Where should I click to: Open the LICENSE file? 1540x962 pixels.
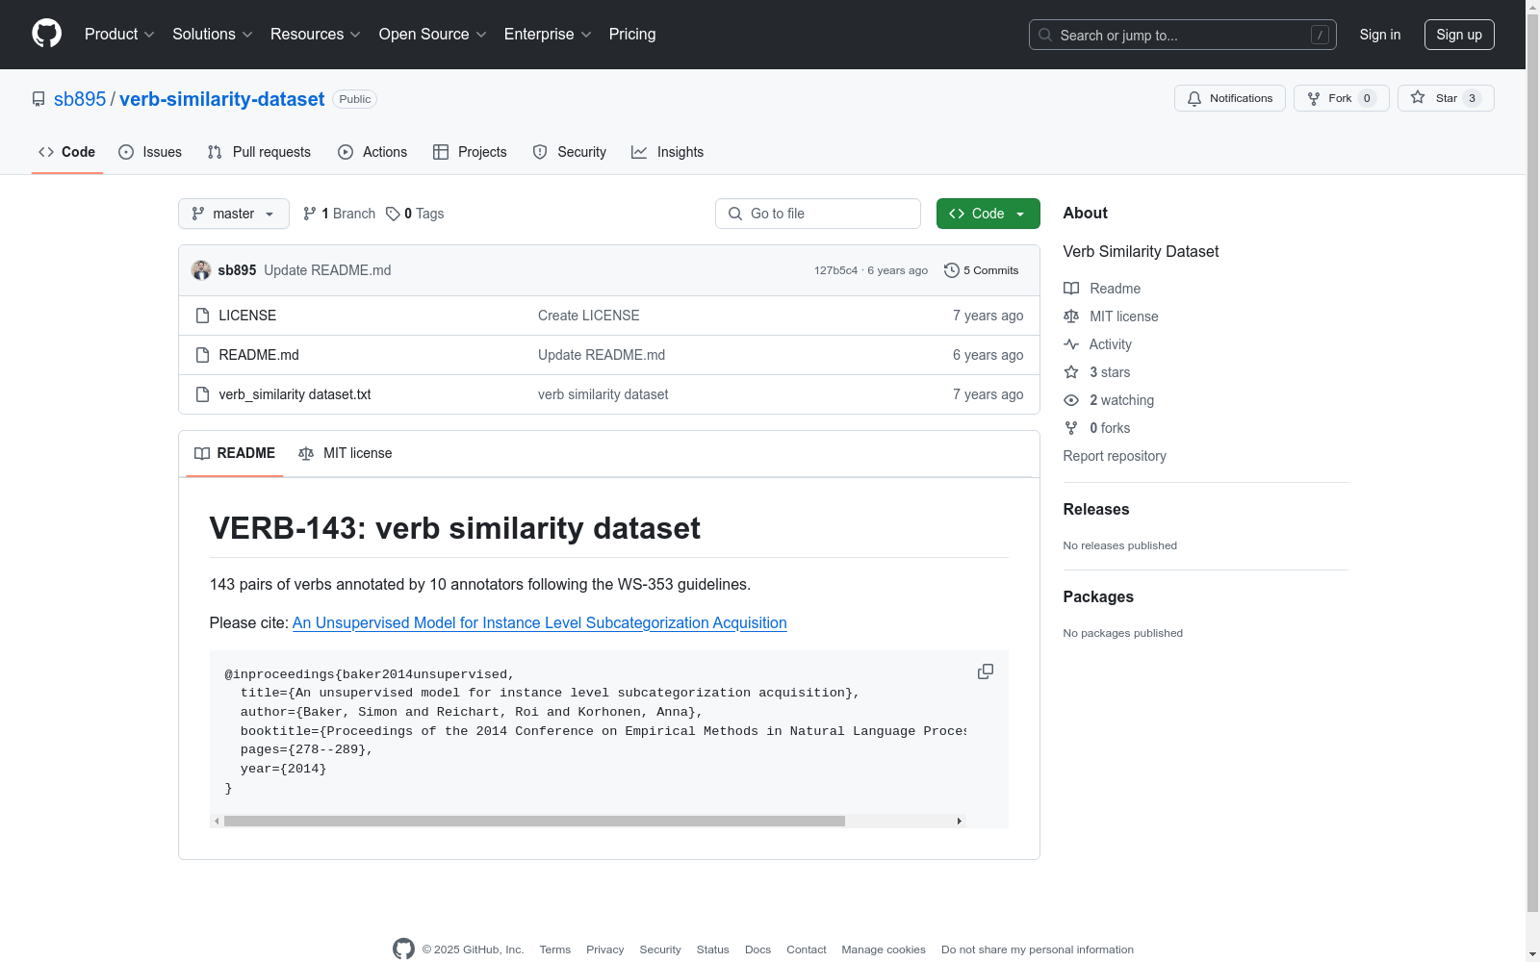point(247,316)
